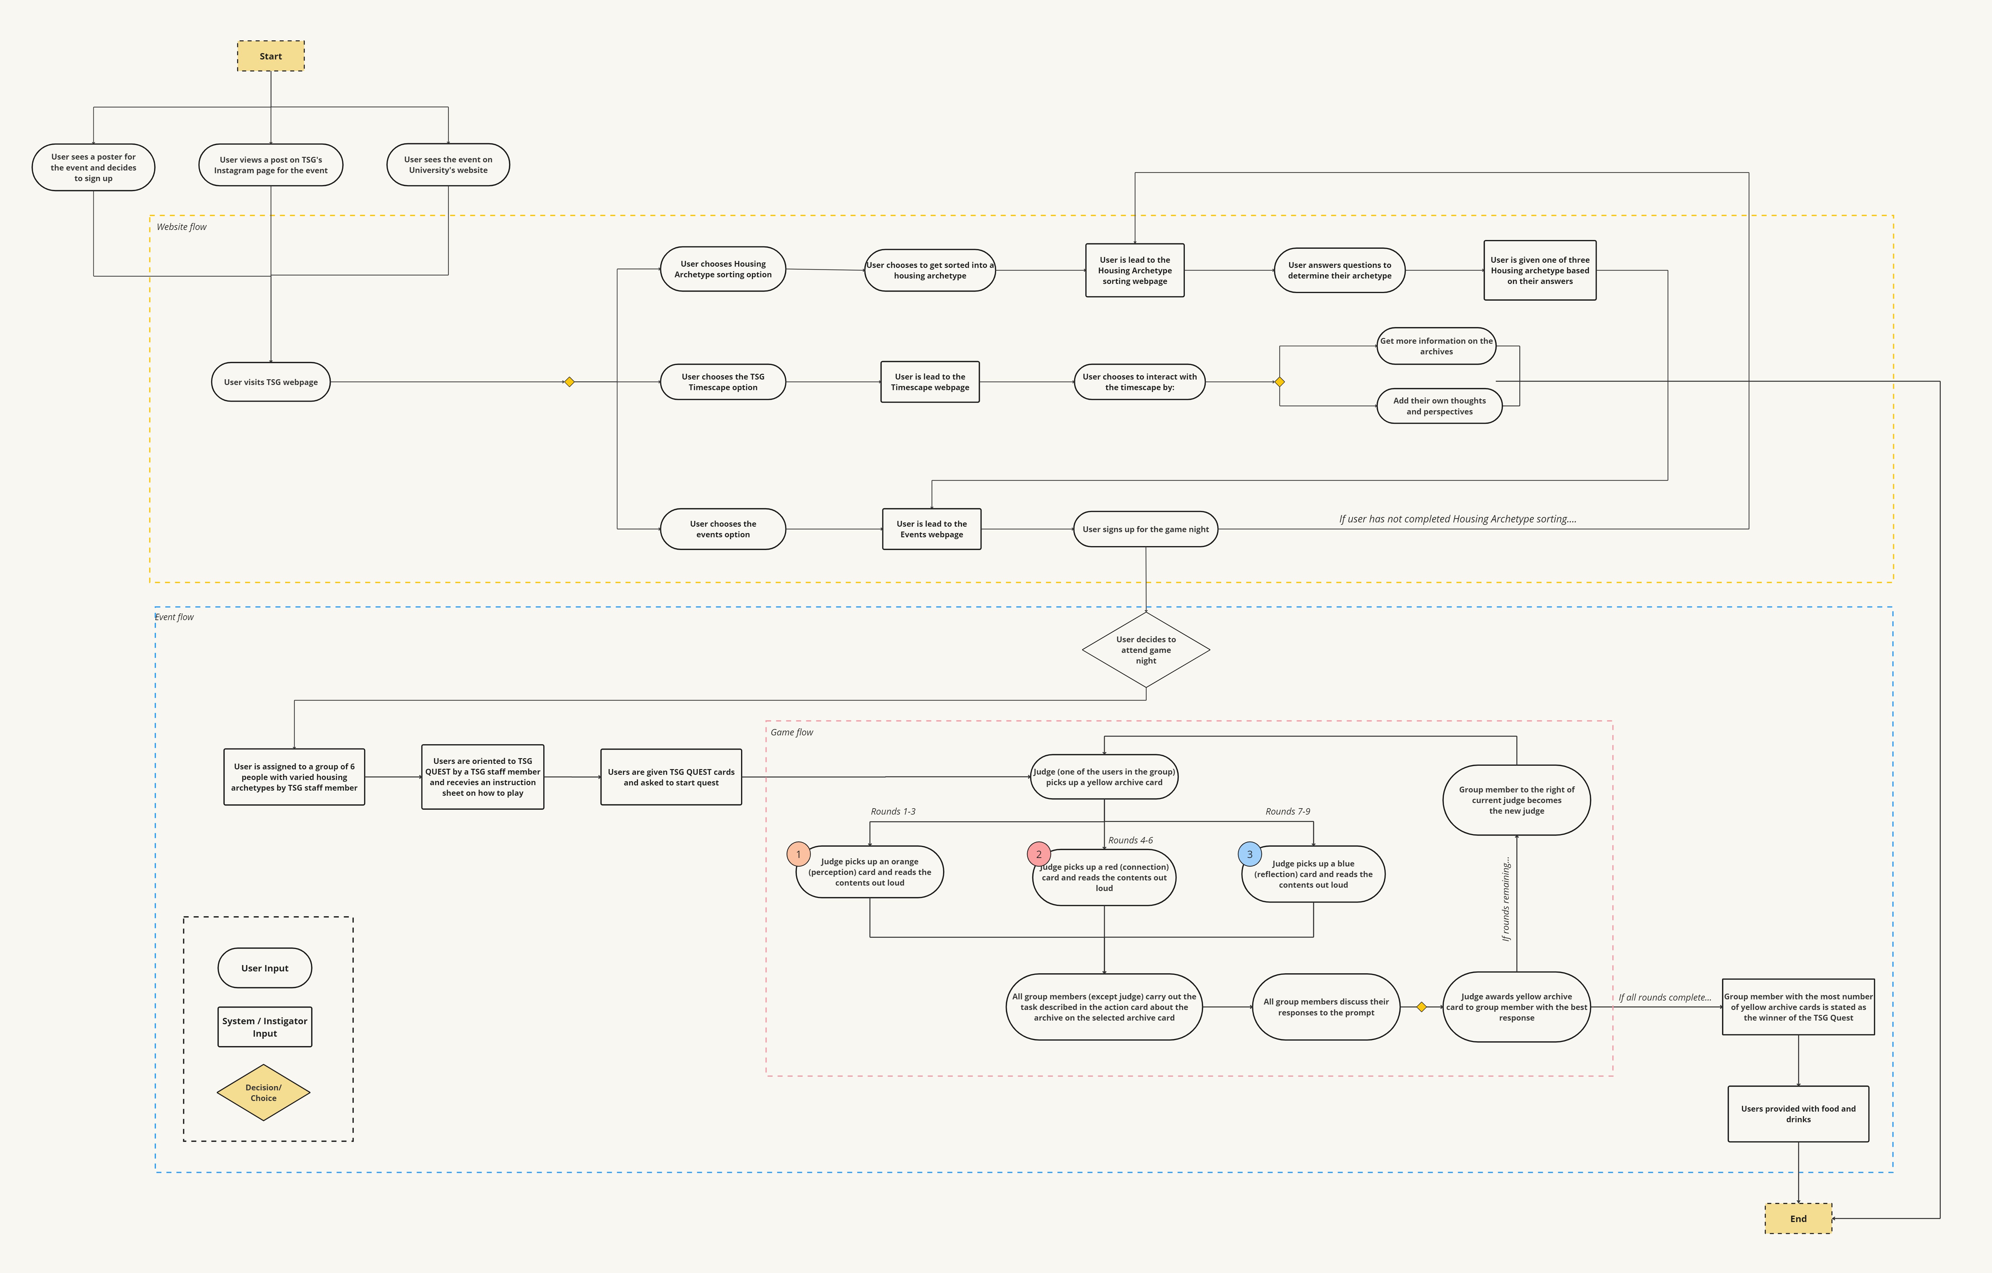Click 'Judge awards yellow archive card' node
1992x1273 pixels.
tap(1516, 1007)
